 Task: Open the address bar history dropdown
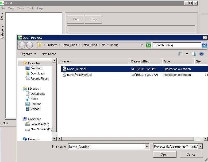(142, 45)
